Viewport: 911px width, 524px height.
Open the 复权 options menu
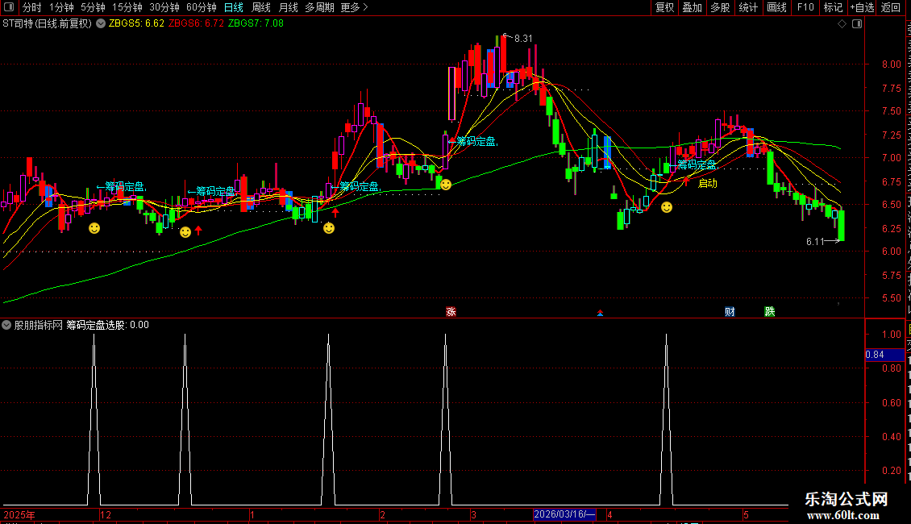click(664, 7)
